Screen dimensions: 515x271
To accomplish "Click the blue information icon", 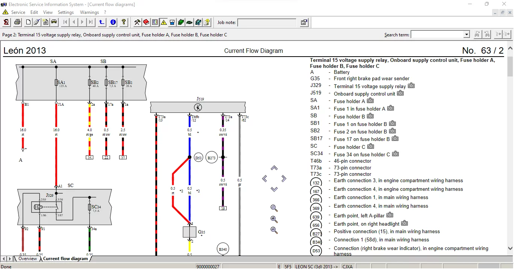I will click(113, 22).
